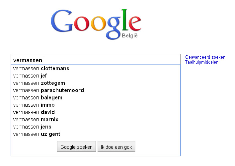
Task: Select the 'vermassen david' suggestion
Action: tap(34, 112)
